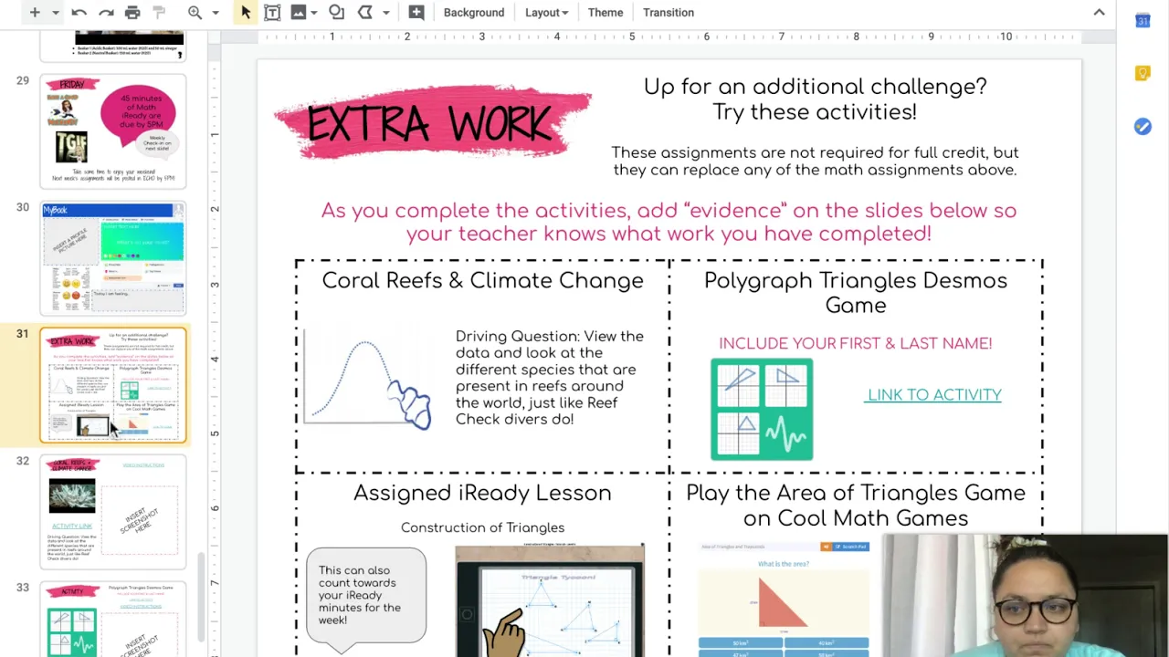The height and width of the screenshot is (657, 1169).
Task: Select the Text box tool
Action: coord(272,13)
